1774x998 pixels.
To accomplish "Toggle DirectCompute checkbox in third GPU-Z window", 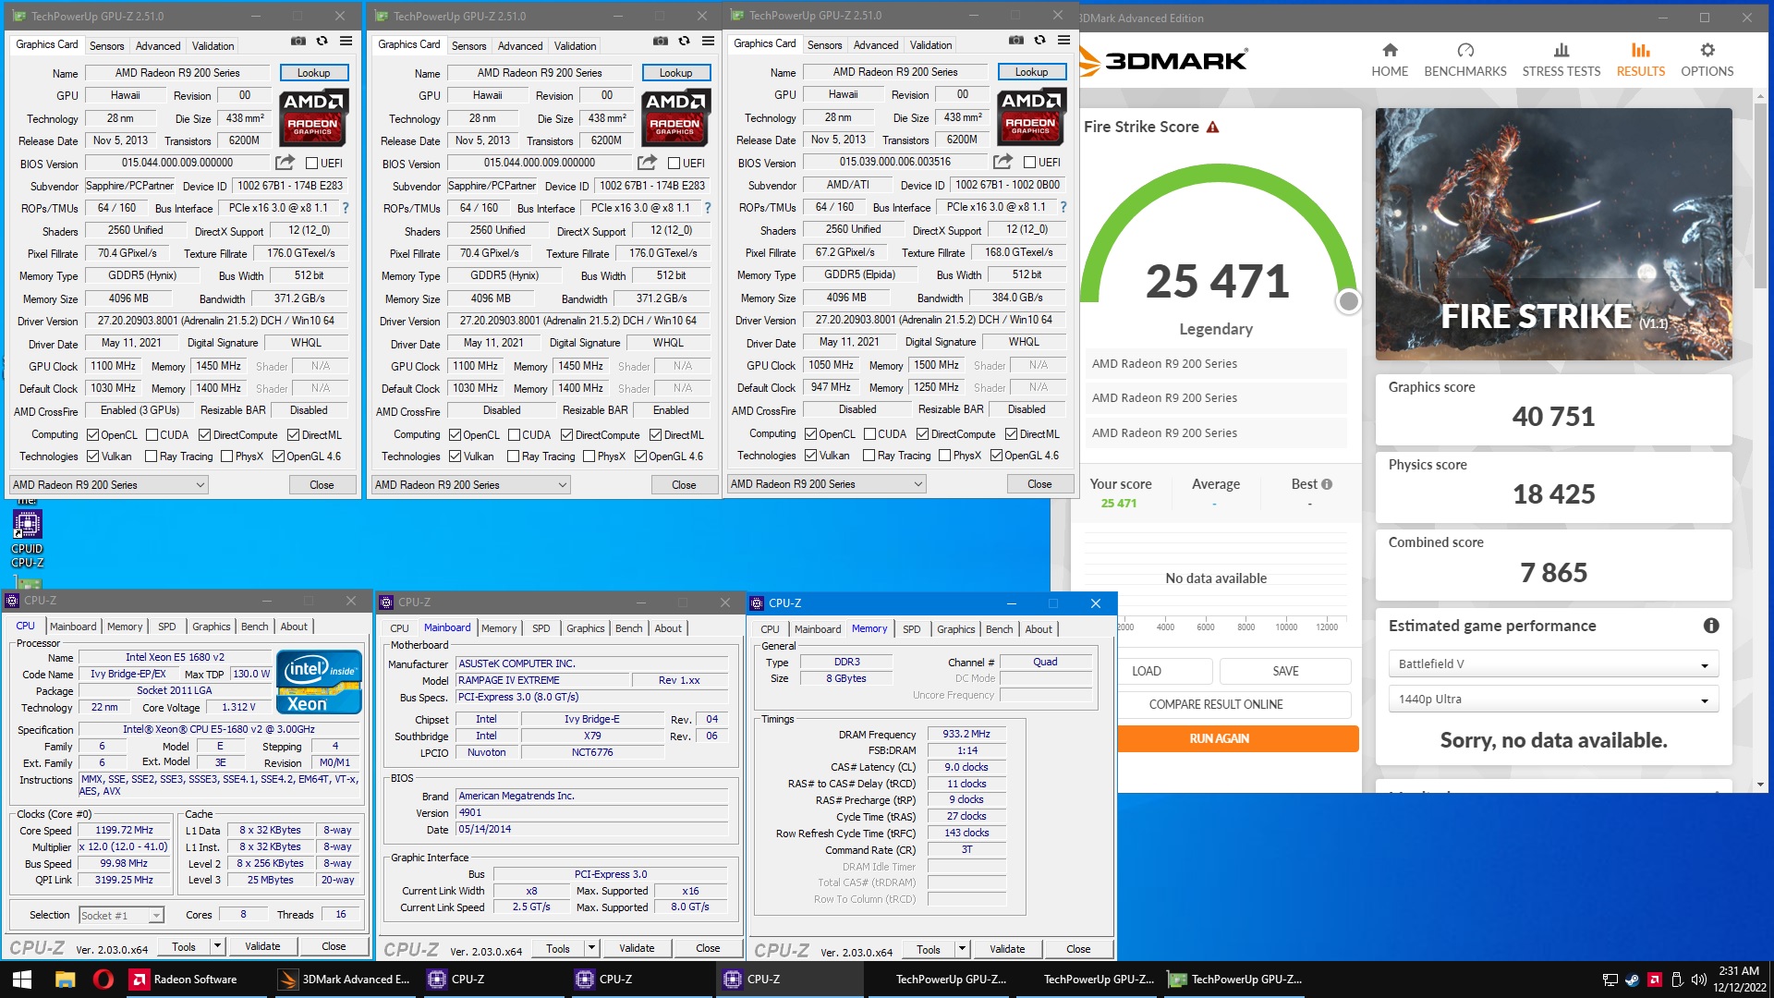I will pyautogui.click(x=922, y=434).
